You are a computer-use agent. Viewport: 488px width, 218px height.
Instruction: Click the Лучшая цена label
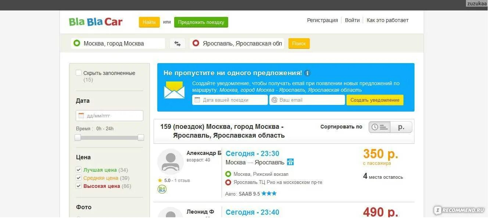[100, 170]
